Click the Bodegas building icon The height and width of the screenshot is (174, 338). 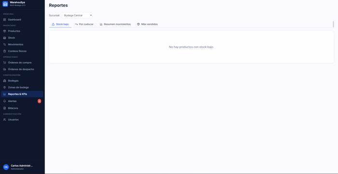pyautogui.click(x=4, y=80)
